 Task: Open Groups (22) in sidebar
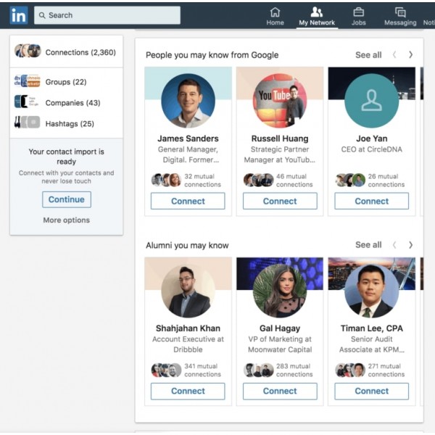click(x=65, y=82)
